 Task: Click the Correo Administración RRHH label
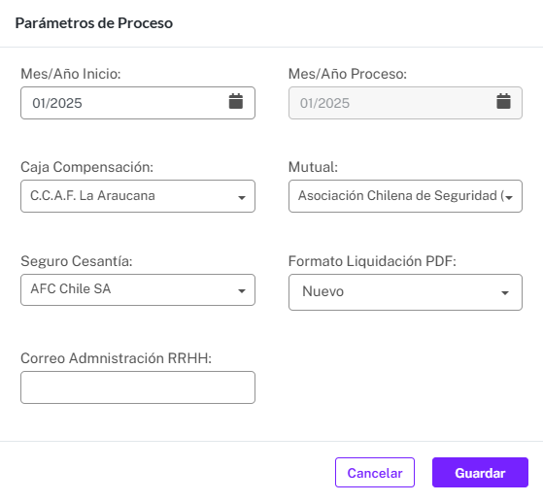point(116,358)
